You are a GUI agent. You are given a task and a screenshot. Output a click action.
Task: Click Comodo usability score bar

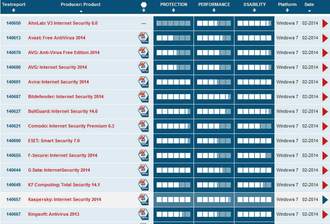[x=254, y=126]
